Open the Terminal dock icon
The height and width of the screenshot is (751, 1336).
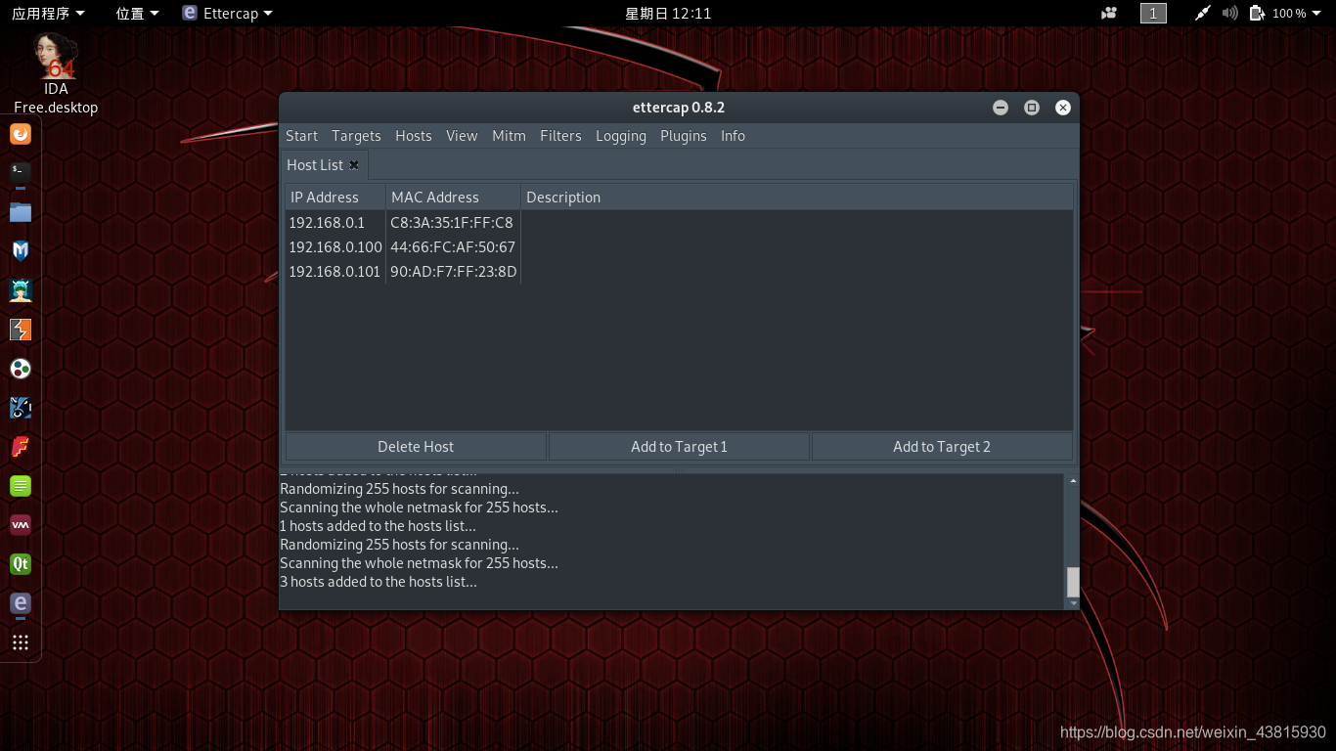coord(21,173)
